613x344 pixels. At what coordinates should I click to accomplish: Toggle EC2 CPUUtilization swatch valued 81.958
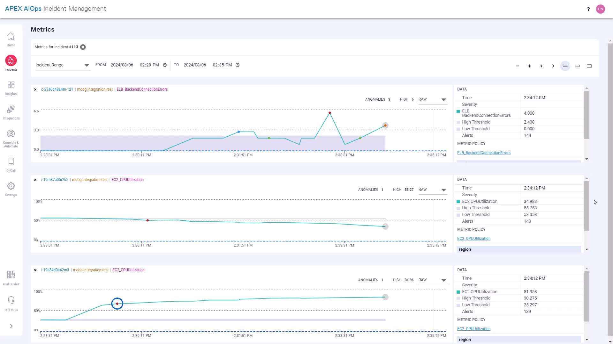[x=458, y=292]
